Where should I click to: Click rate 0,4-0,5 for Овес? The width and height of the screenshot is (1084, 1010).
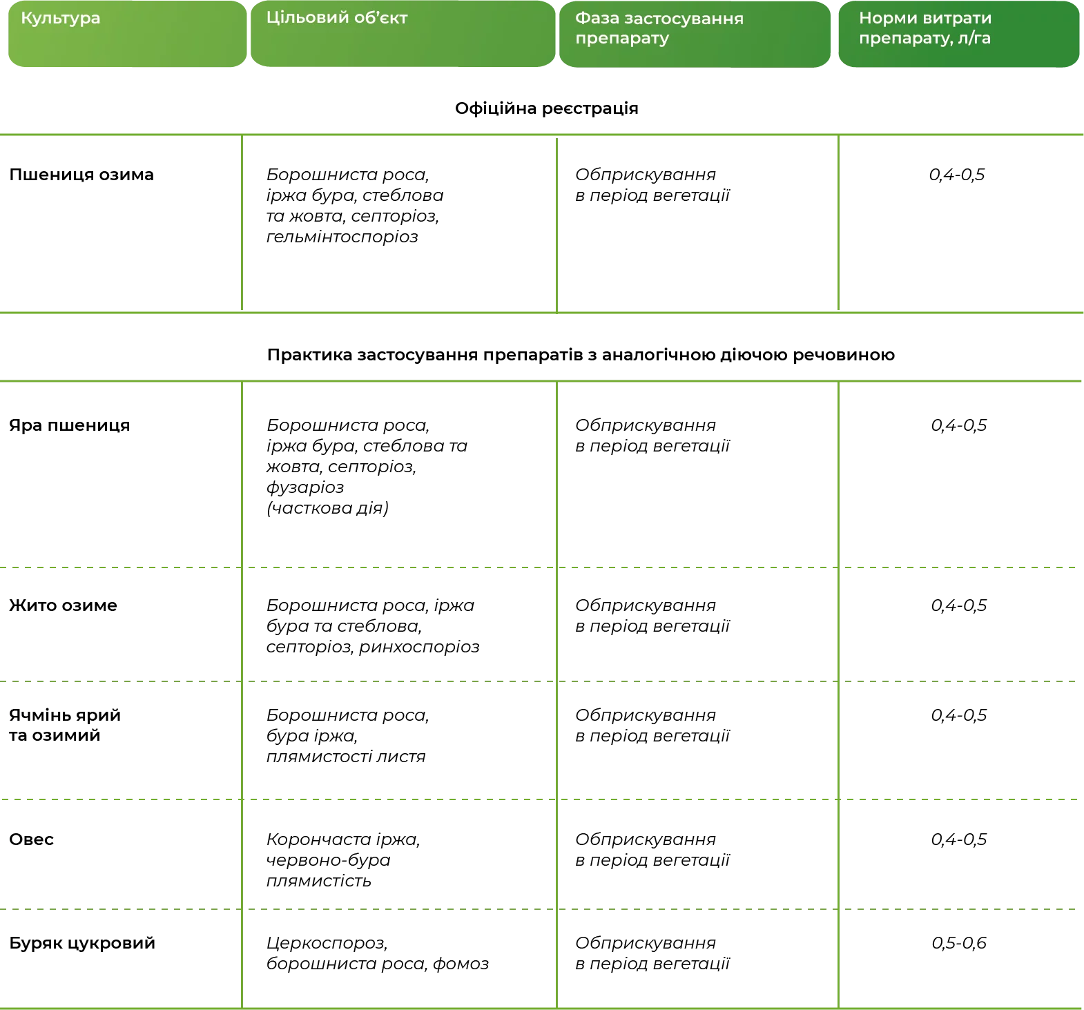[x=959, y=839]
